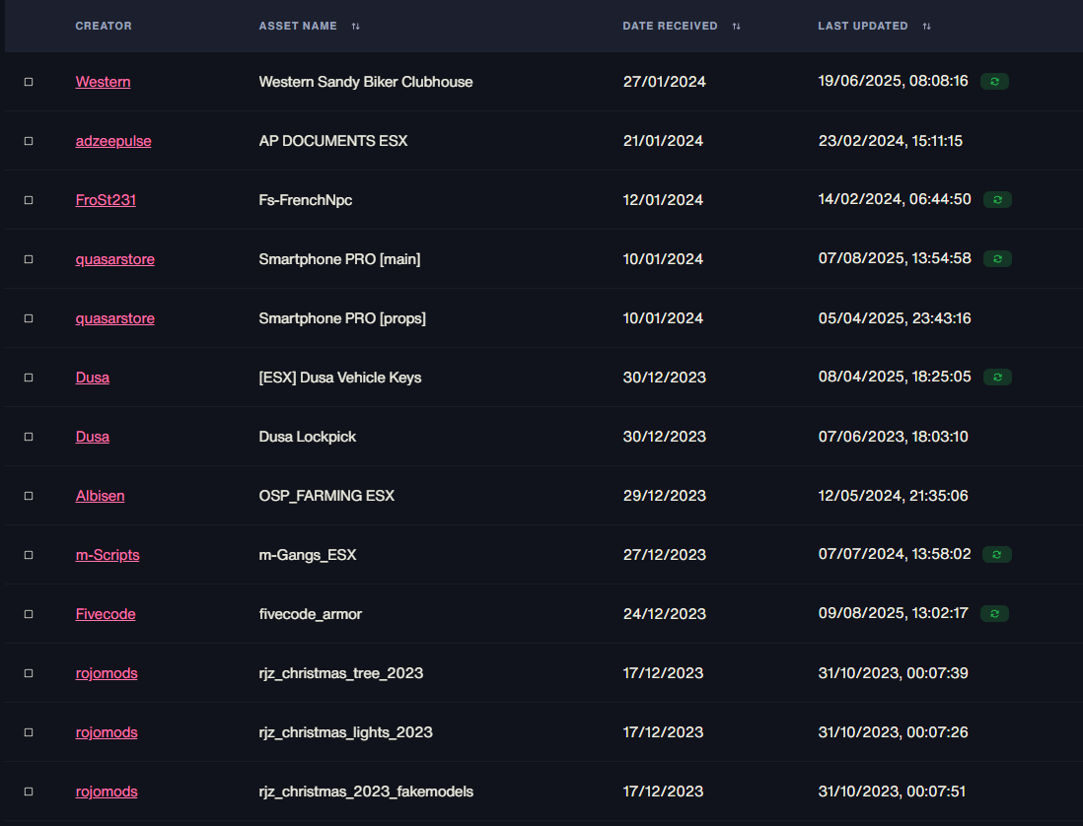Viewport: 1083px width, 826px height.
Task: Tick checkbox for Smartphone PRO [main]
Action: point(29,259)
